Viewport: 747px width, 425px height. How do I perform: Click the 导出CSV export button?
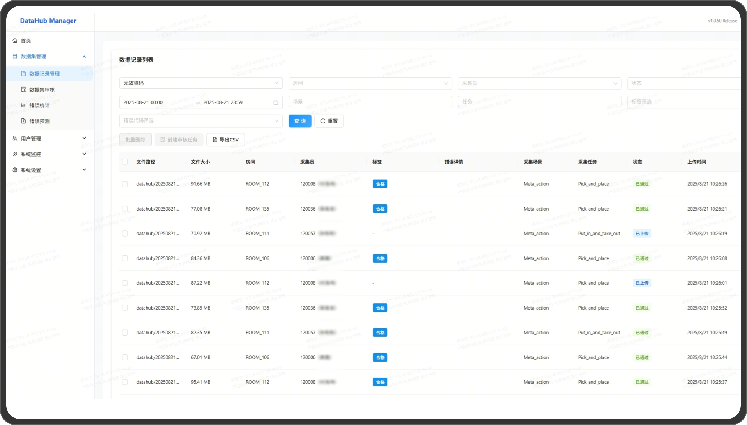coord(225,140)
